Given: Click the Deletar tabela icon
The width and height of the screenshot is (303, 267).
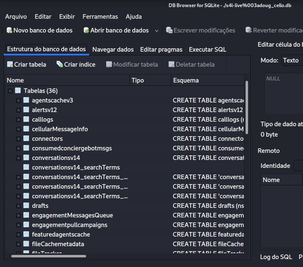Looking at the screenshot, I should [x=171, y=65].
